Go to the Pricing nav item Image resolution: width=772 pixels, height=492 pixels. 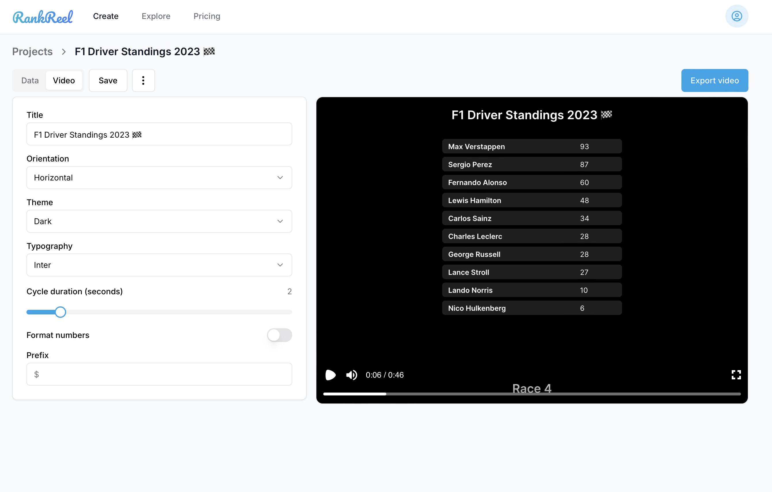207,16
